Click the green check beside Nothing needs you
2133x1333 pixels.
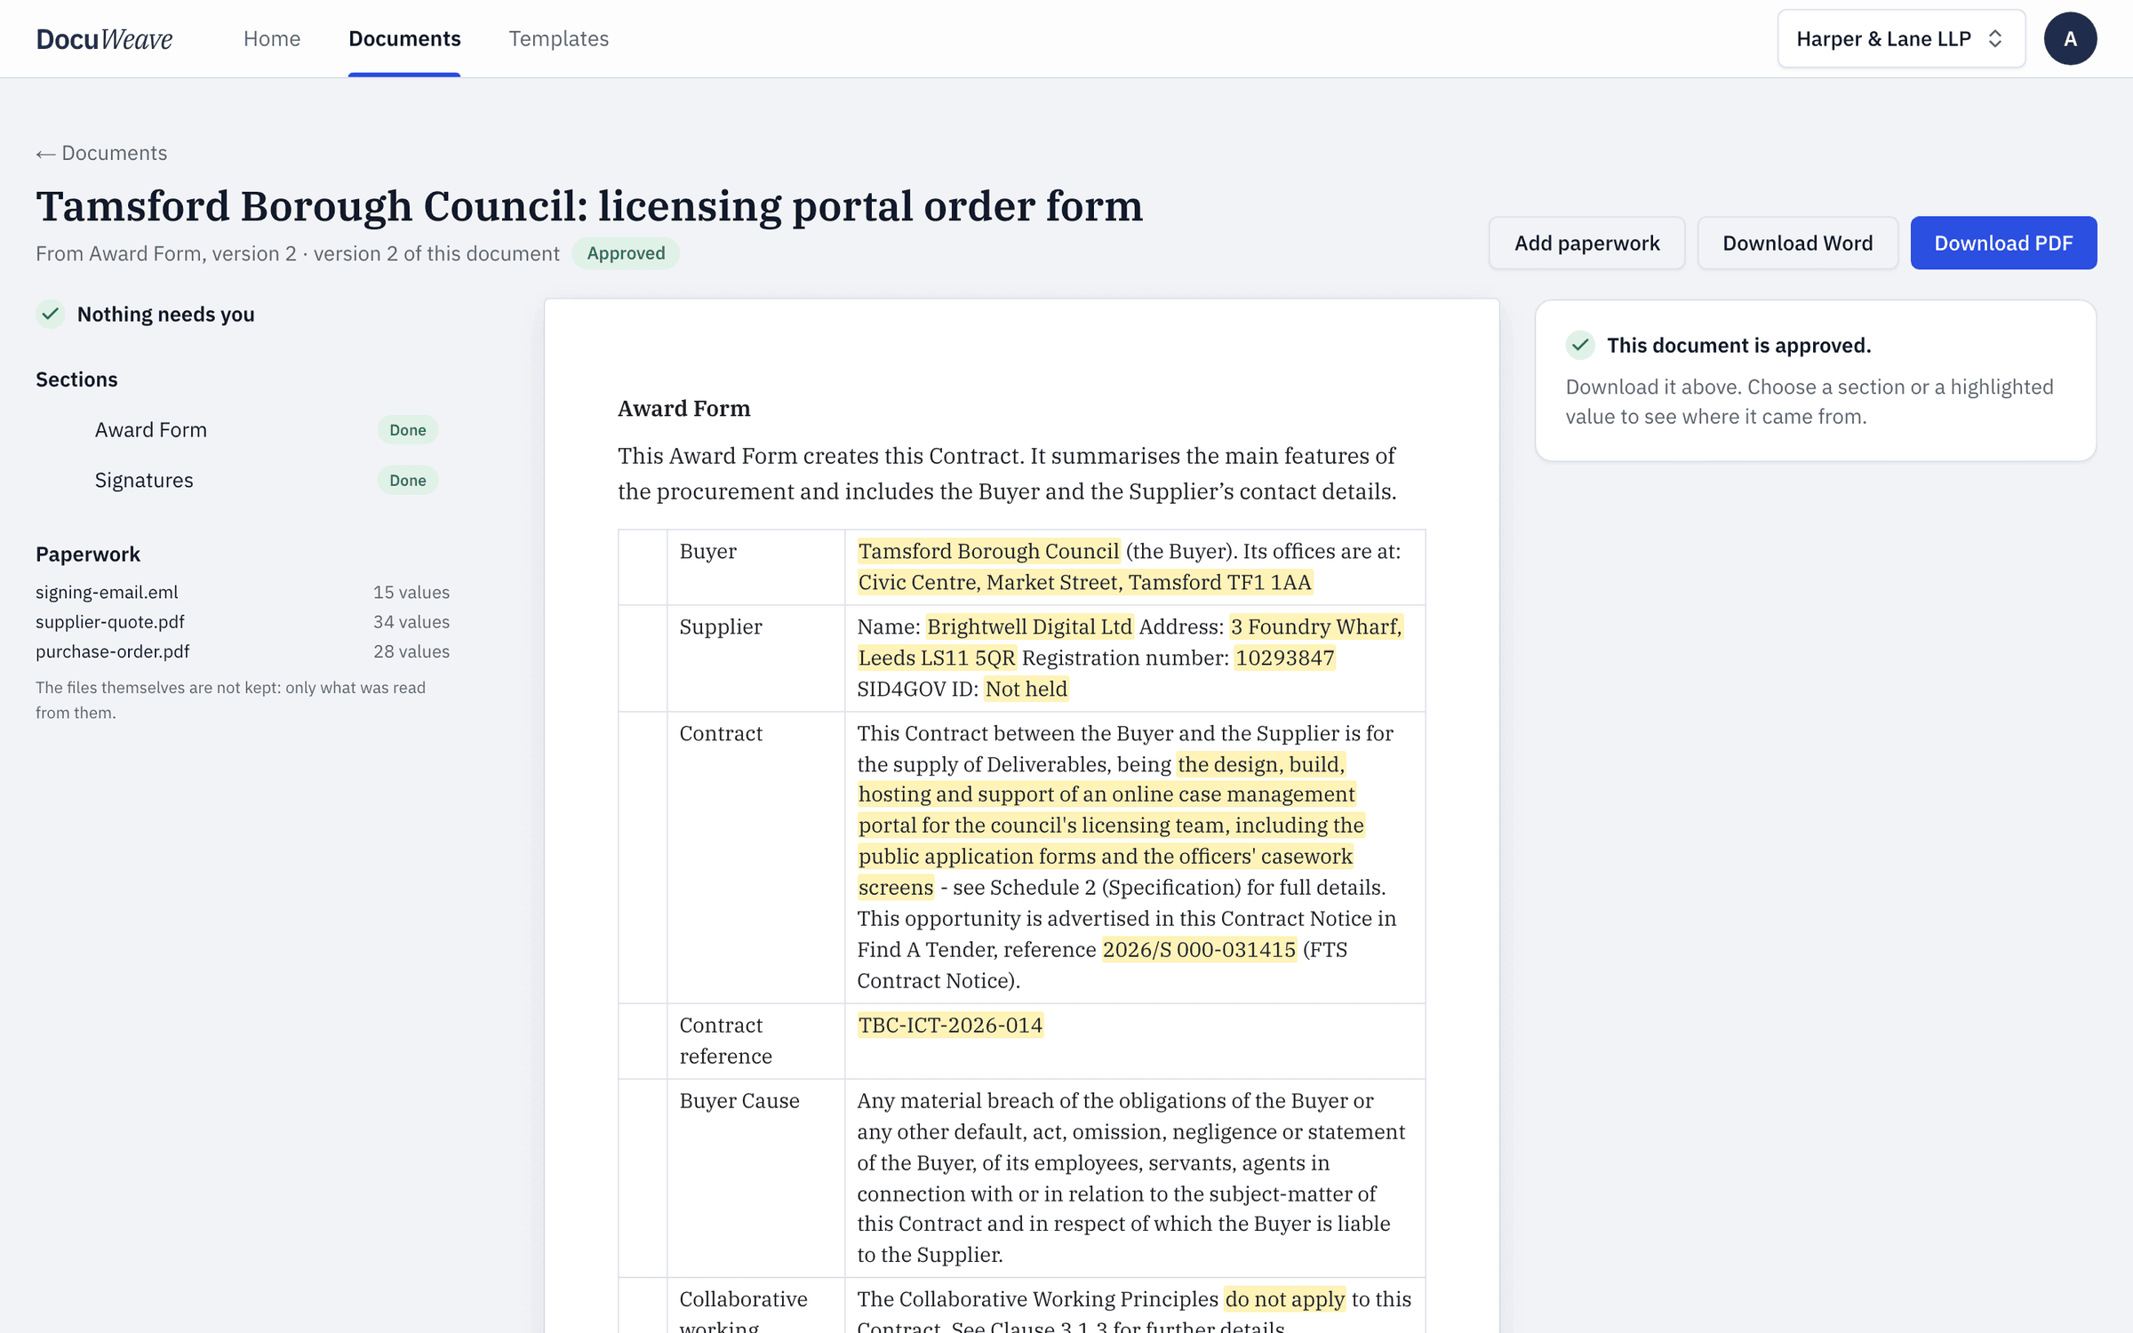coord(51,314)
